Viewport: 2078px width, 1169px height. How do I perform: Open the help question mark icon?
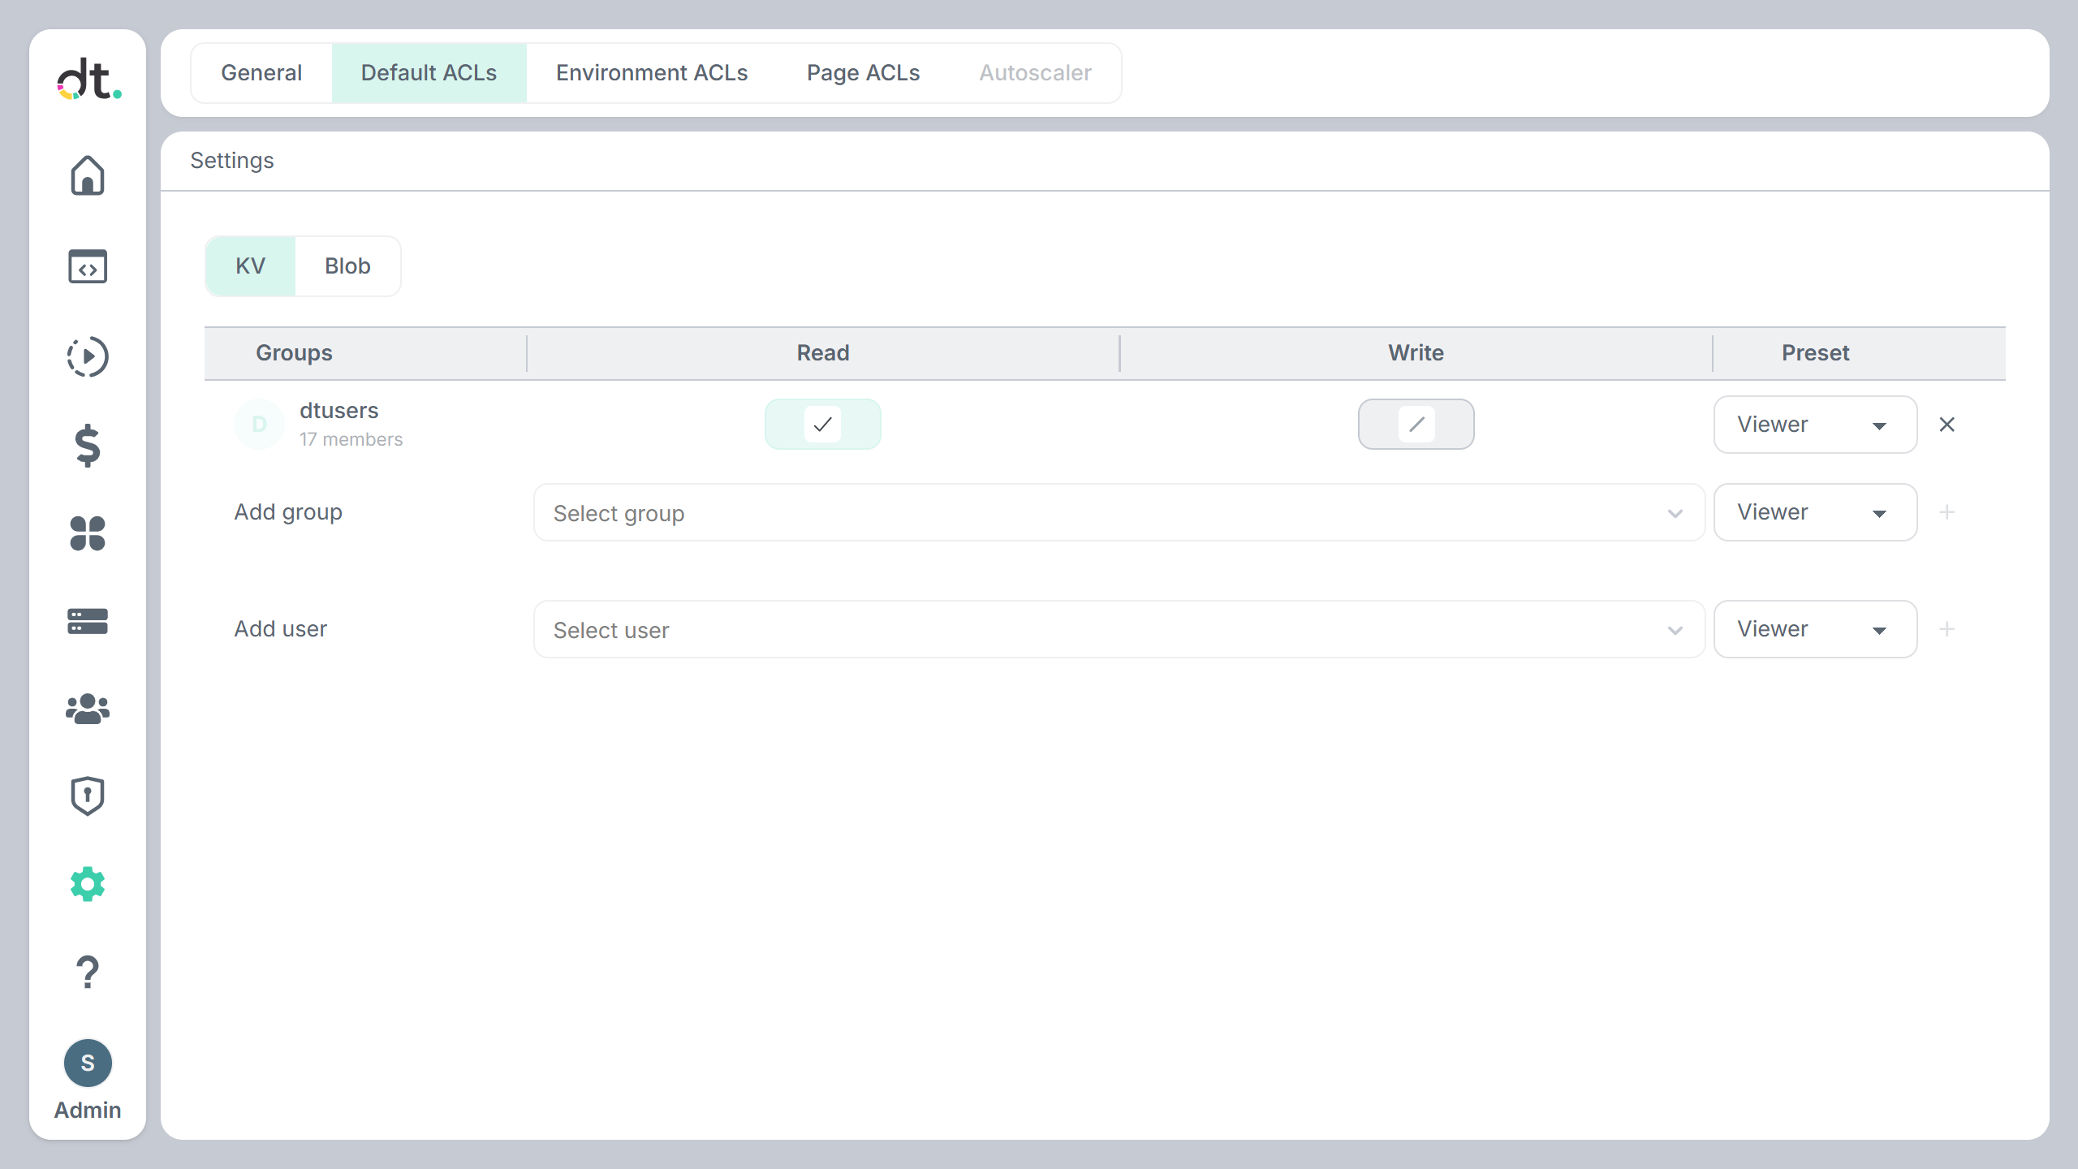88,972
